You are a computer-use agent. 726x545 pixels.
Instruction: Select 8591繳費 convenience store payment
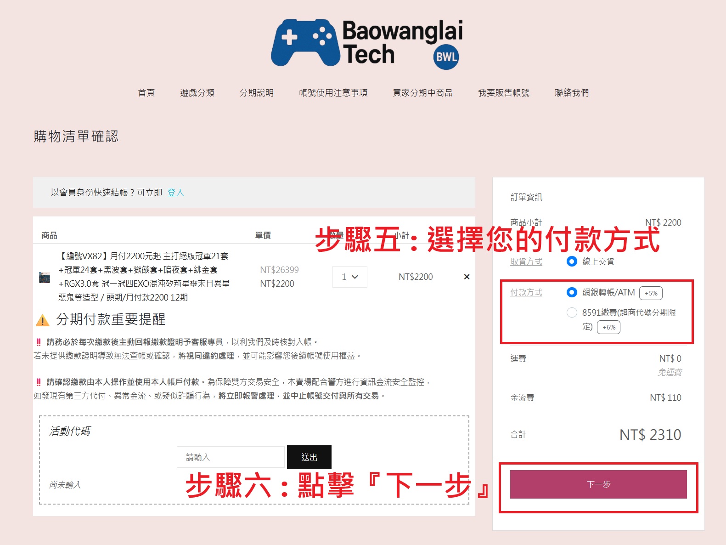tap(572, 312)
